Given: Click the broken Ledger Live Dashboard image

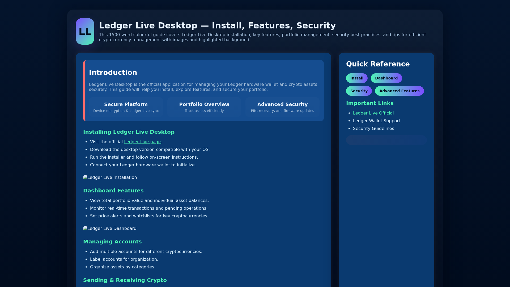Looking at the screenshot, I should point(110,228).
